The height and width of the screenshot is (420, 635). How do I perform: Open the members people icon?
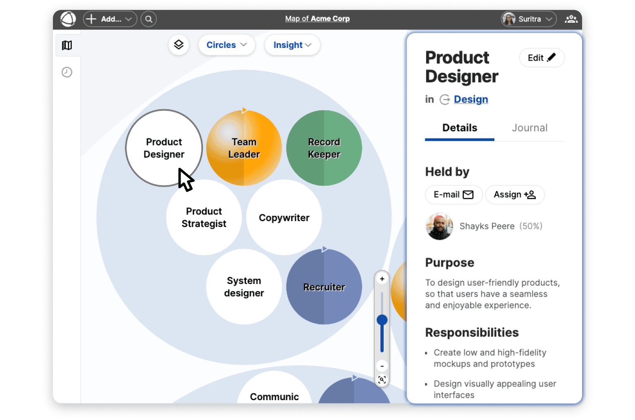[x=571, y=19]
